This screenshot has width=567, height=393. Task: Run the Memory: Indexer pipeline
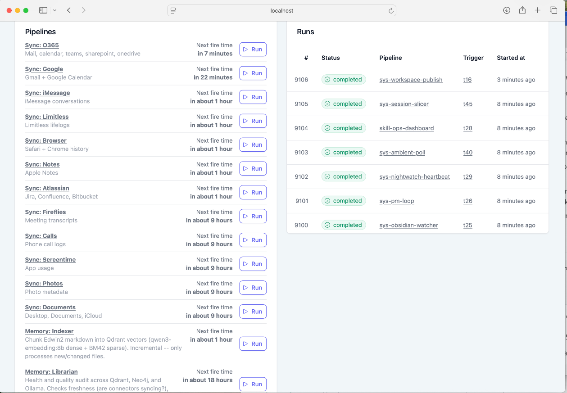tap(253, 343)
